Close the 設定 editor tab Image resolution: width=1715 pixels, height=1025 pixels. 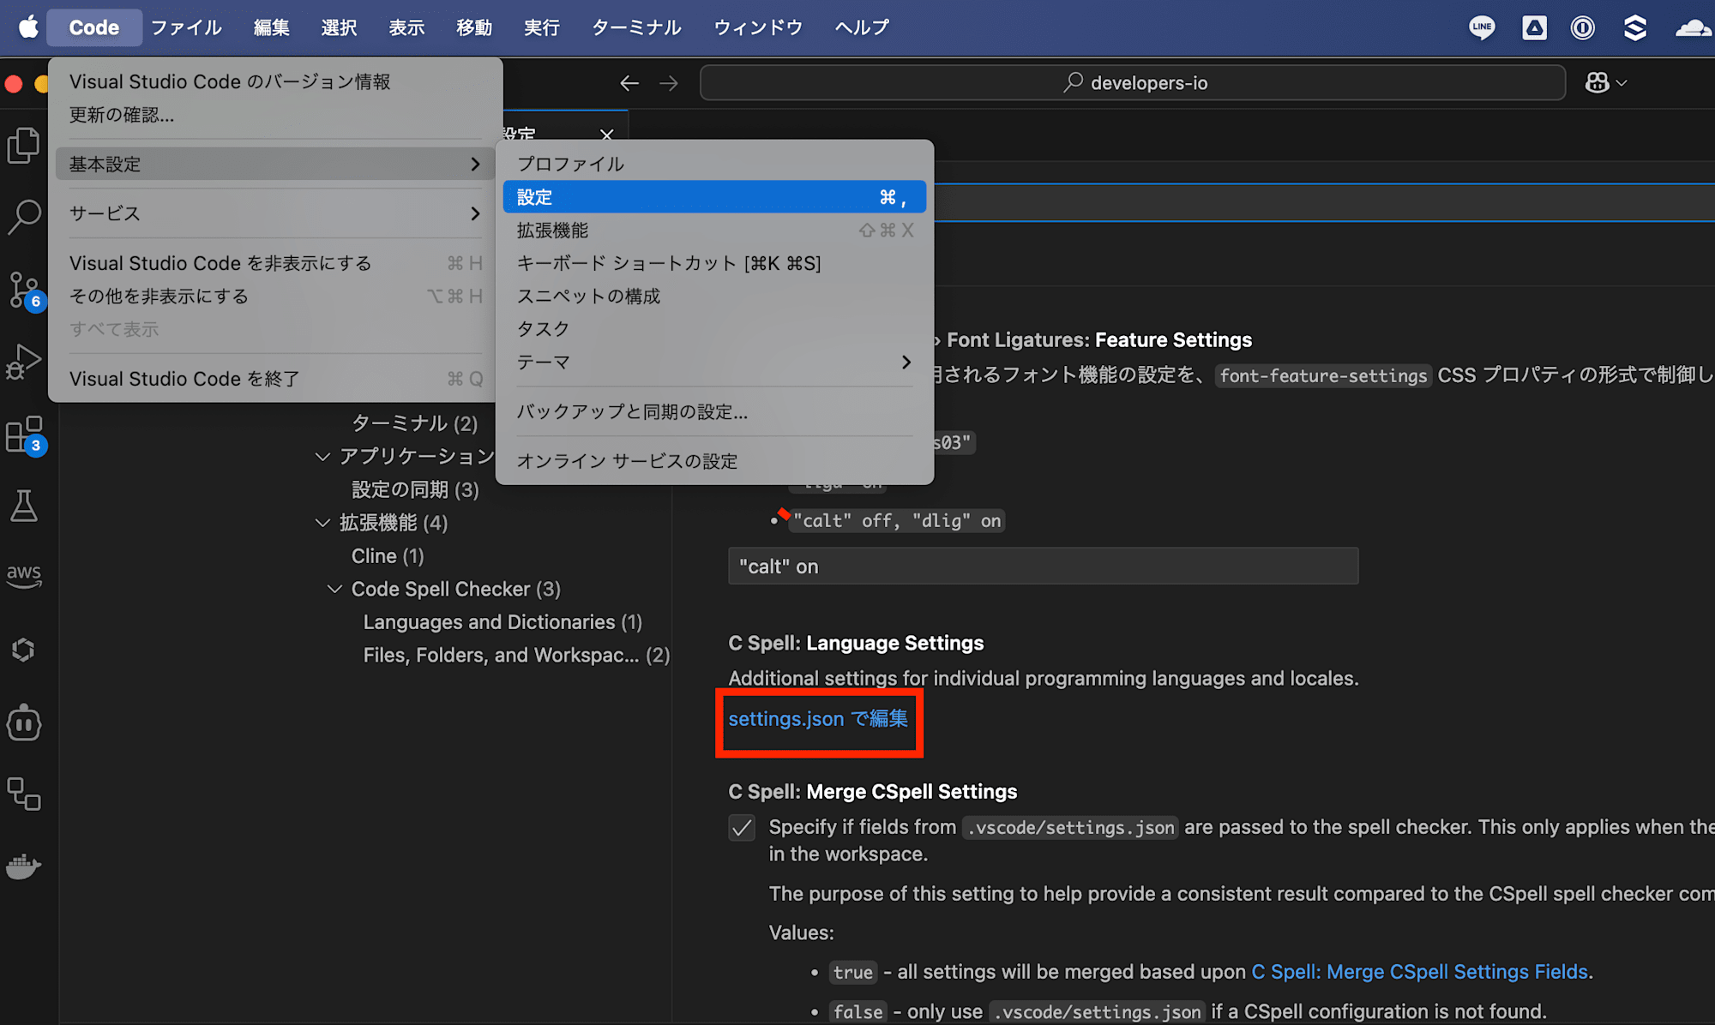pos(607,135)
